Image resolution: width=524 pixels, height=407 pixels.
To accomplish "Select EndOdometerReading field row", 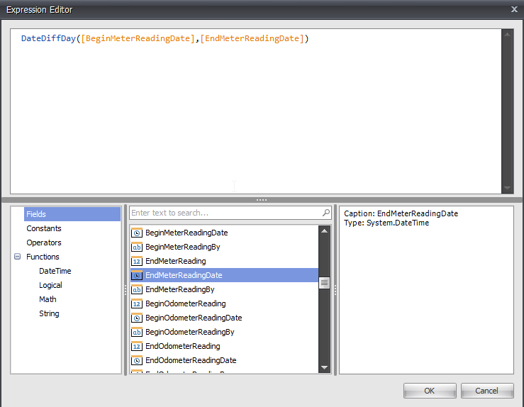I will [224, 347].
